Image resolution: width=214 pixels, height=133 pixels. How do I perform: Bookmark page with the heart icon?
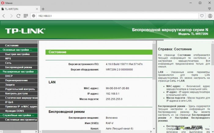pyautogui.click(x=202, y=16)
